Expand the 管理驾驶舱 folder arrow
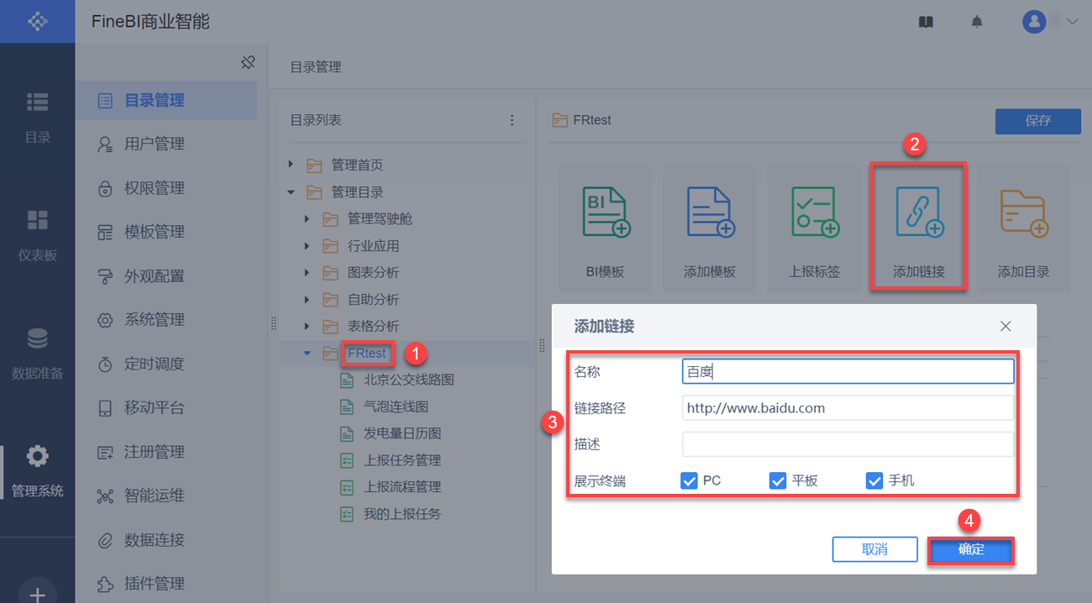The height and width of the screenshot is (603, 1092). (x=307, y=219)
